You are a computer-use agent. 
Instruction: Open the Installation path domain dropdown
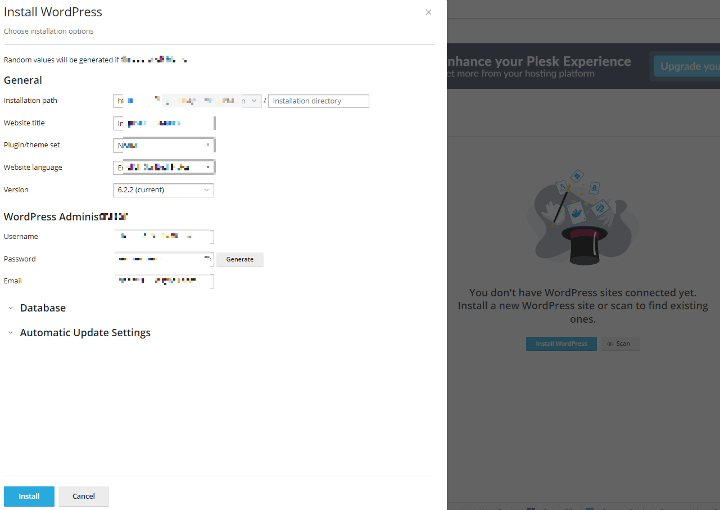pyautogui.click(x=188, y=101)
